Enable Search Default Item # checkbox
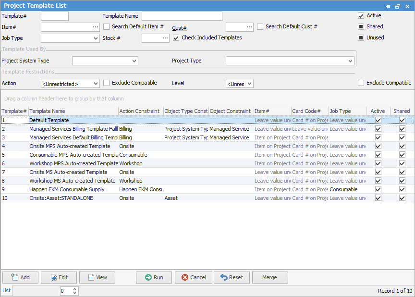Image resolution: width=415 pixels, height=297 pixels. 107,27
